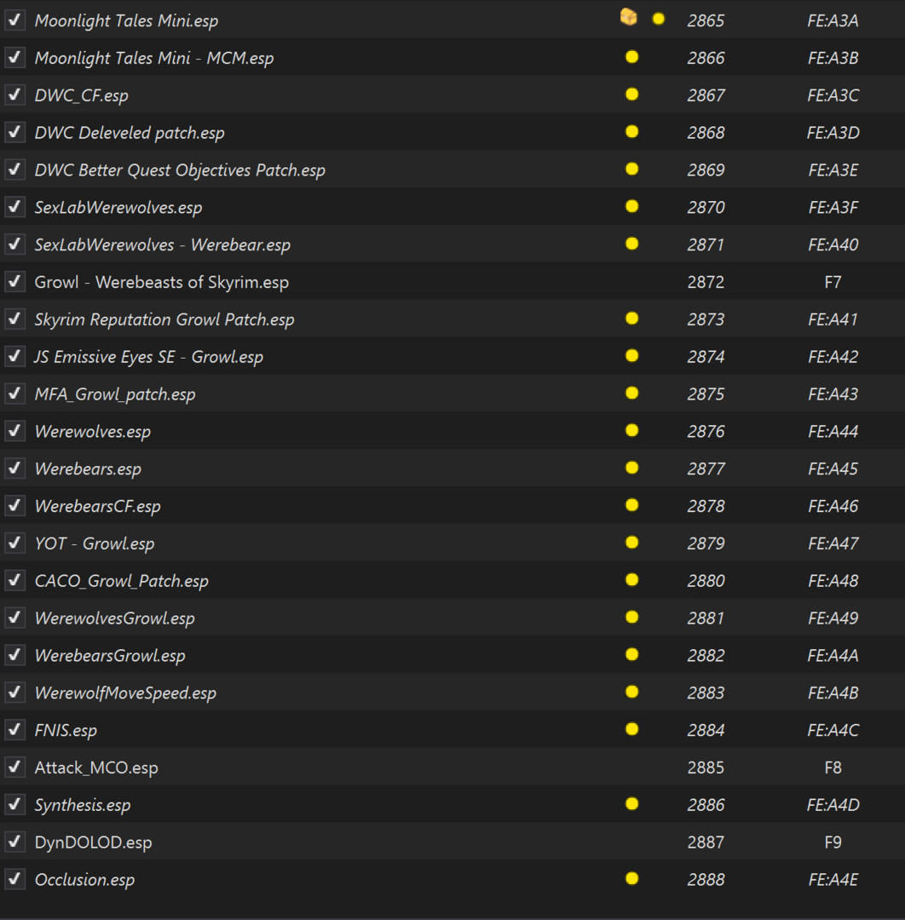Click the yellow light-plugin dot for DWC_CF.esp

pos(632,95)
